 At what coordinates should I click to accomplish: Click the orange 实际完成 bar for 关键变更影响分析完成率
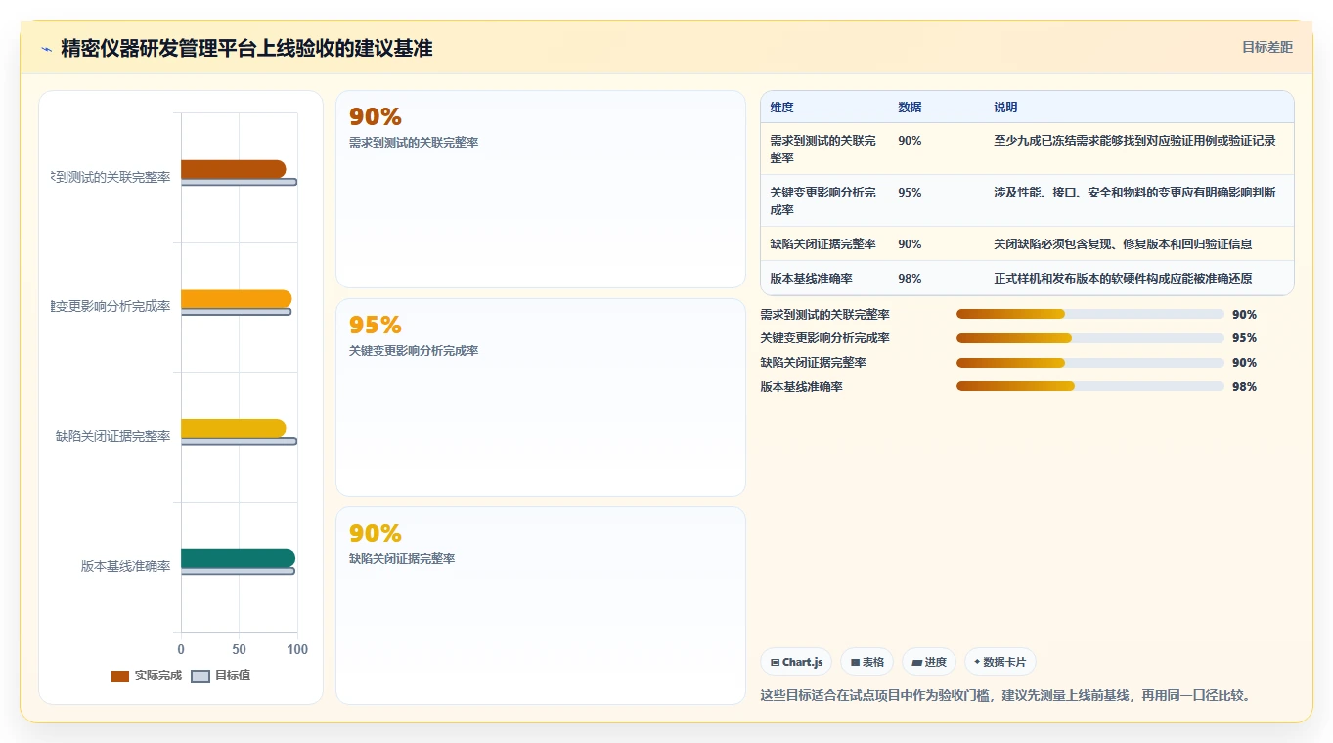(236, 299)
